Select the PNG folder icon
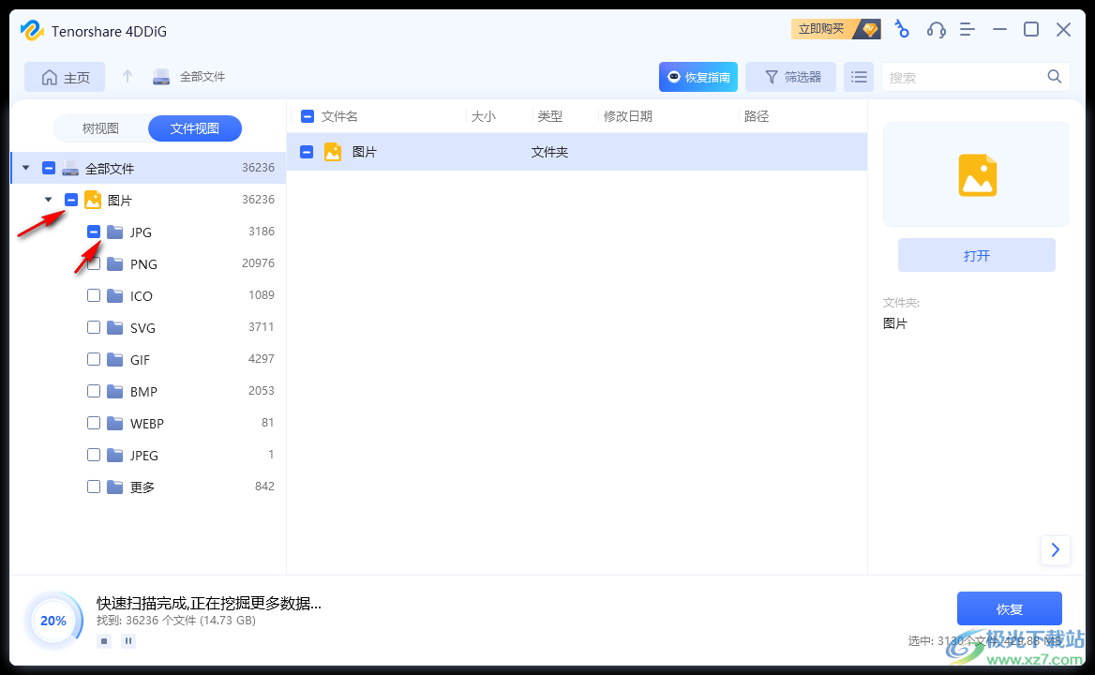Image resolution: width=1095 pixels, height=675 pixels. click(x=115, y=263)
